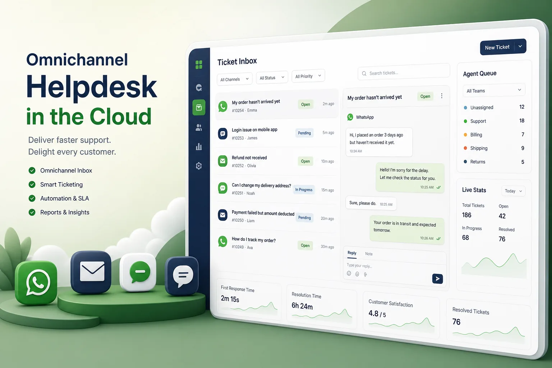Click the navy message bubble 3D icon
The width and height of the screenshot is (552, 368).
click(x=182, y=276)
